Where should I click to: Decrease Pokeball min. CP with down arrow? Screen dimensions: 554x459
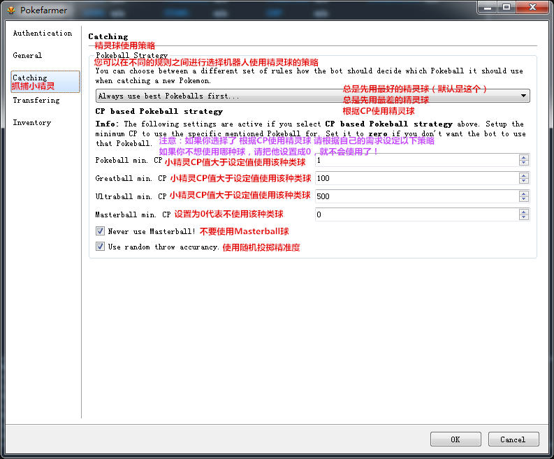click(x=524, y=163)
